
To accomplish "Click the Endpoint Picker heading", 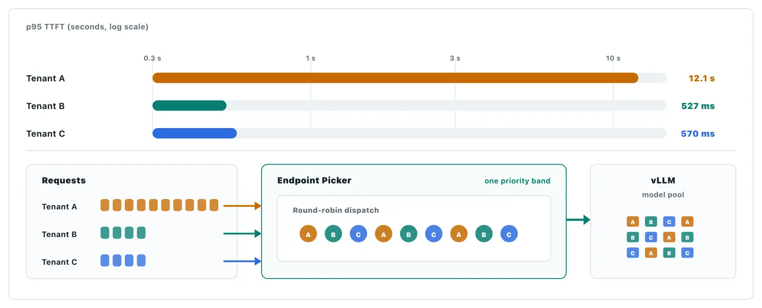I will click(314, 180).
